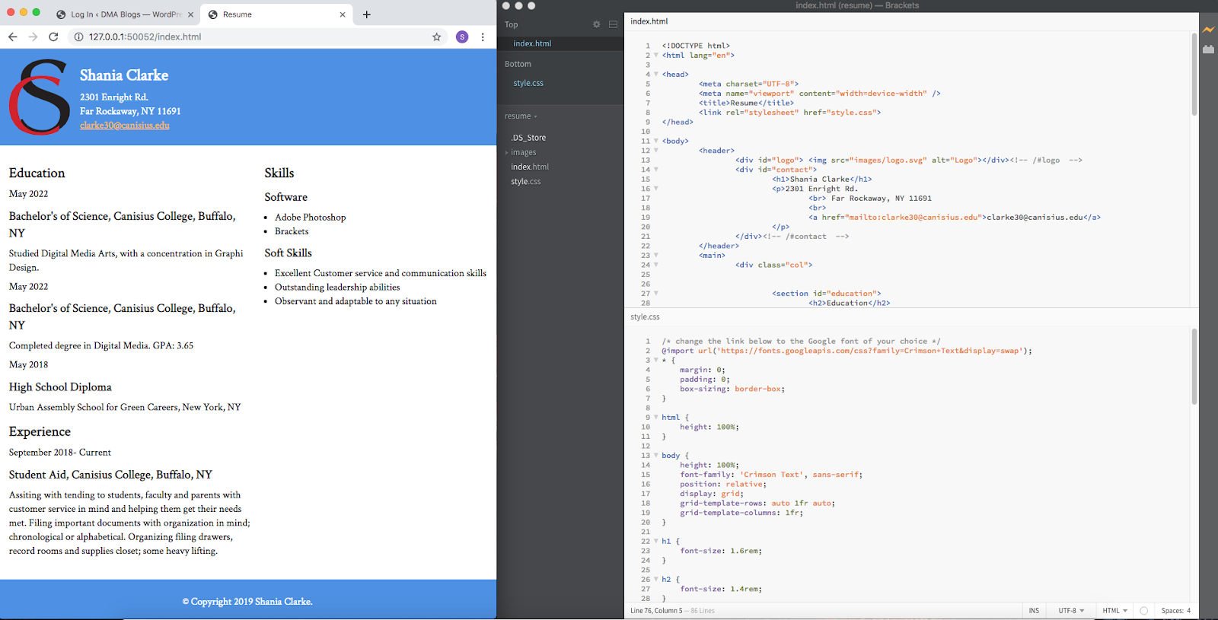Viewport: 1218px width, 620px height.
Task: Open the HTML language mode dropdown
Action: pos(1115,611)
